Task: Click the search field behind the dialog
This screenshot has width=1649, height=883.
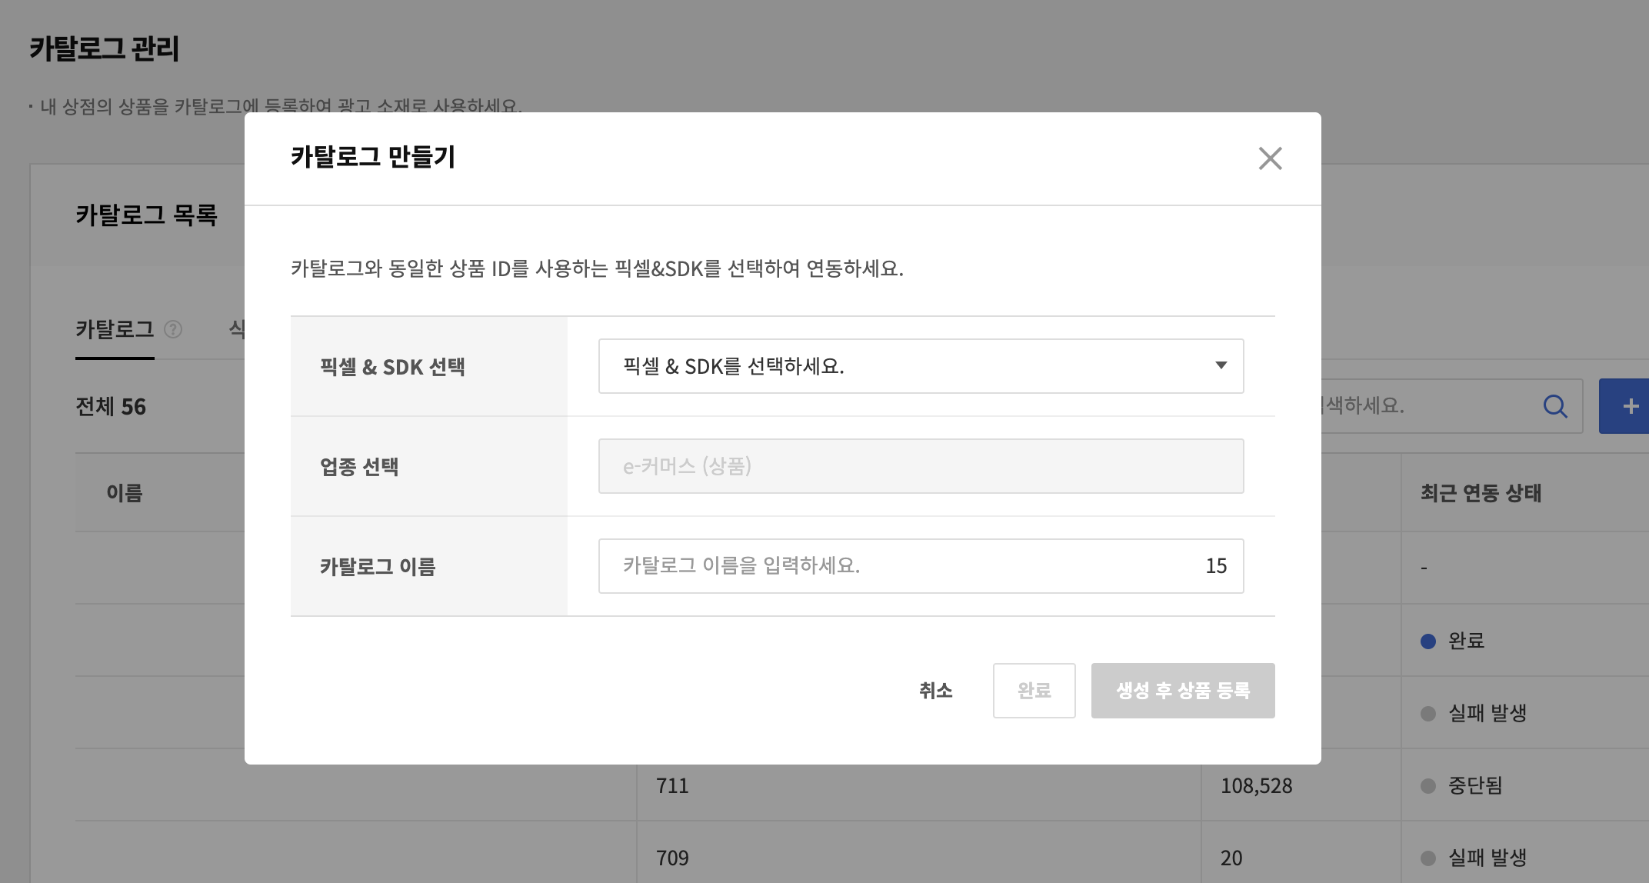Action: 1423,406
